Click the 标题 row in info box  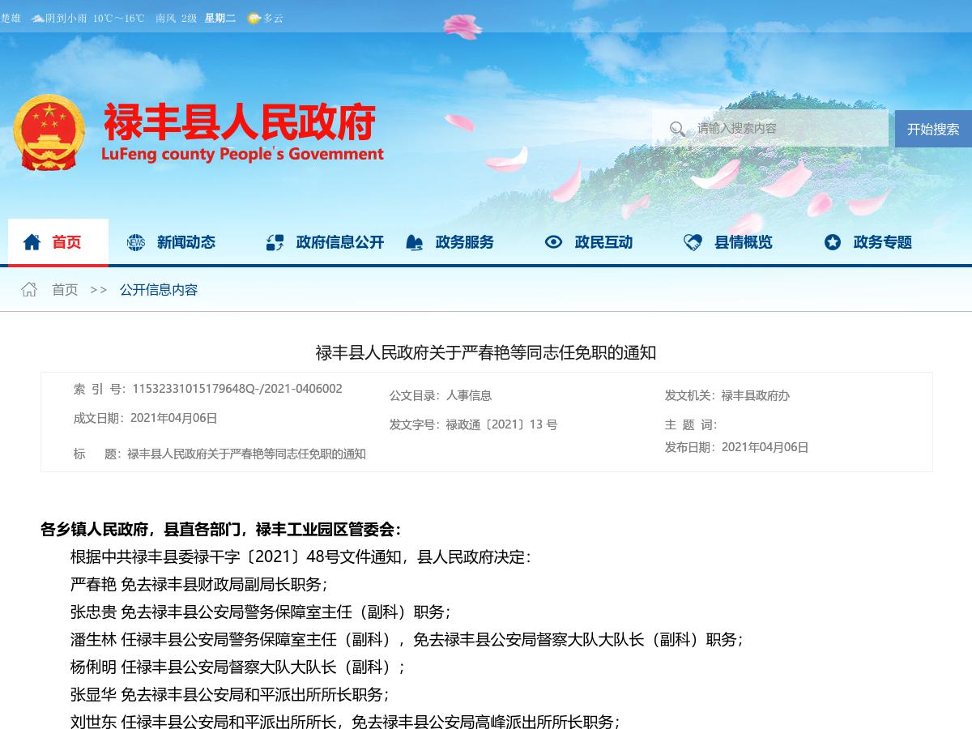click(220, 454)
